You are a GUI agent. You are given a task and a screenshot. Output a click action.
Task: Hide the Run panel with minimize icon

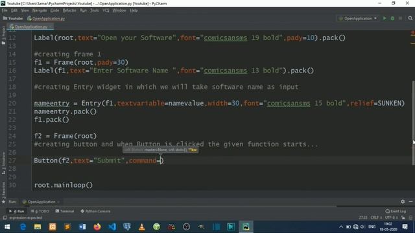tap(410, 201)
